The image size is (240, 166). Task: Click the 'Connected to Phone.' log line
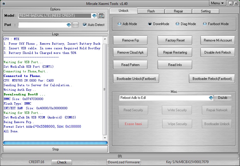[x=22, y=76]
